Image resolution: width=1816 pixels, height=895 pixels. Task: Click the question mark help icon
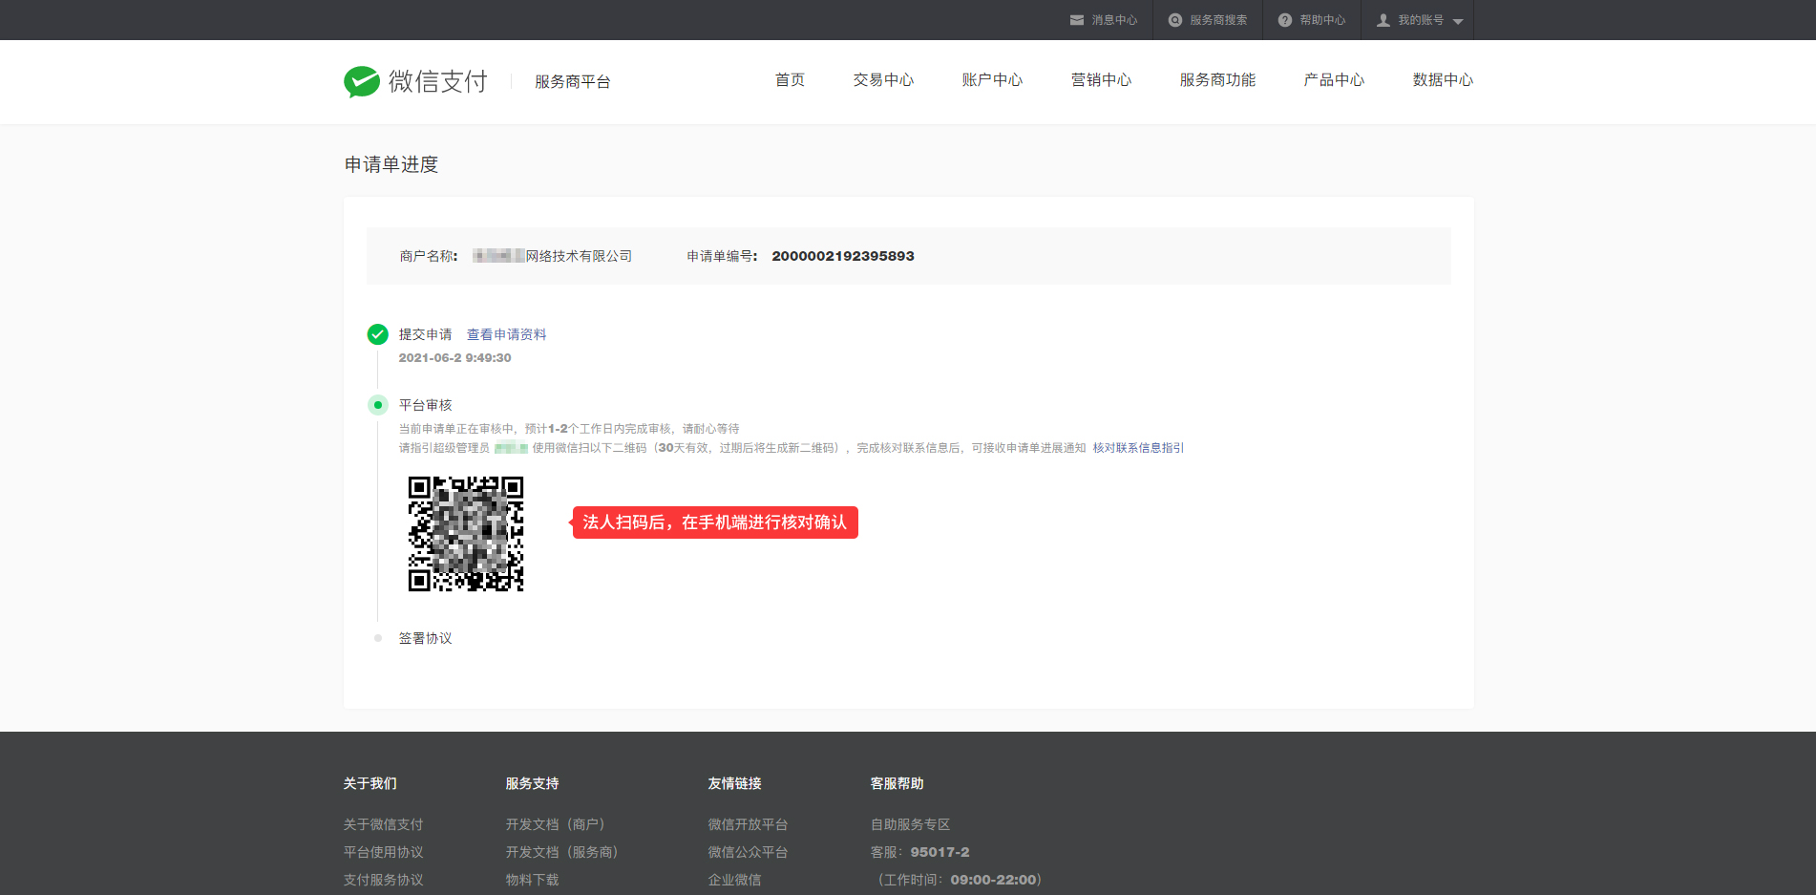(1285, 20)
